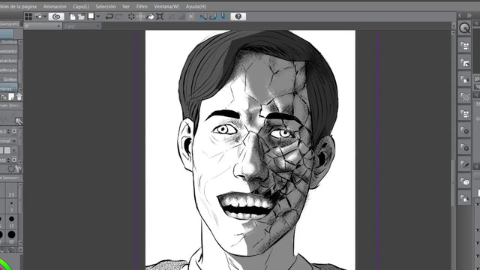Toggle snap to ruler icon
Screen dimensions: 480x270
click(x=203, y=16)
